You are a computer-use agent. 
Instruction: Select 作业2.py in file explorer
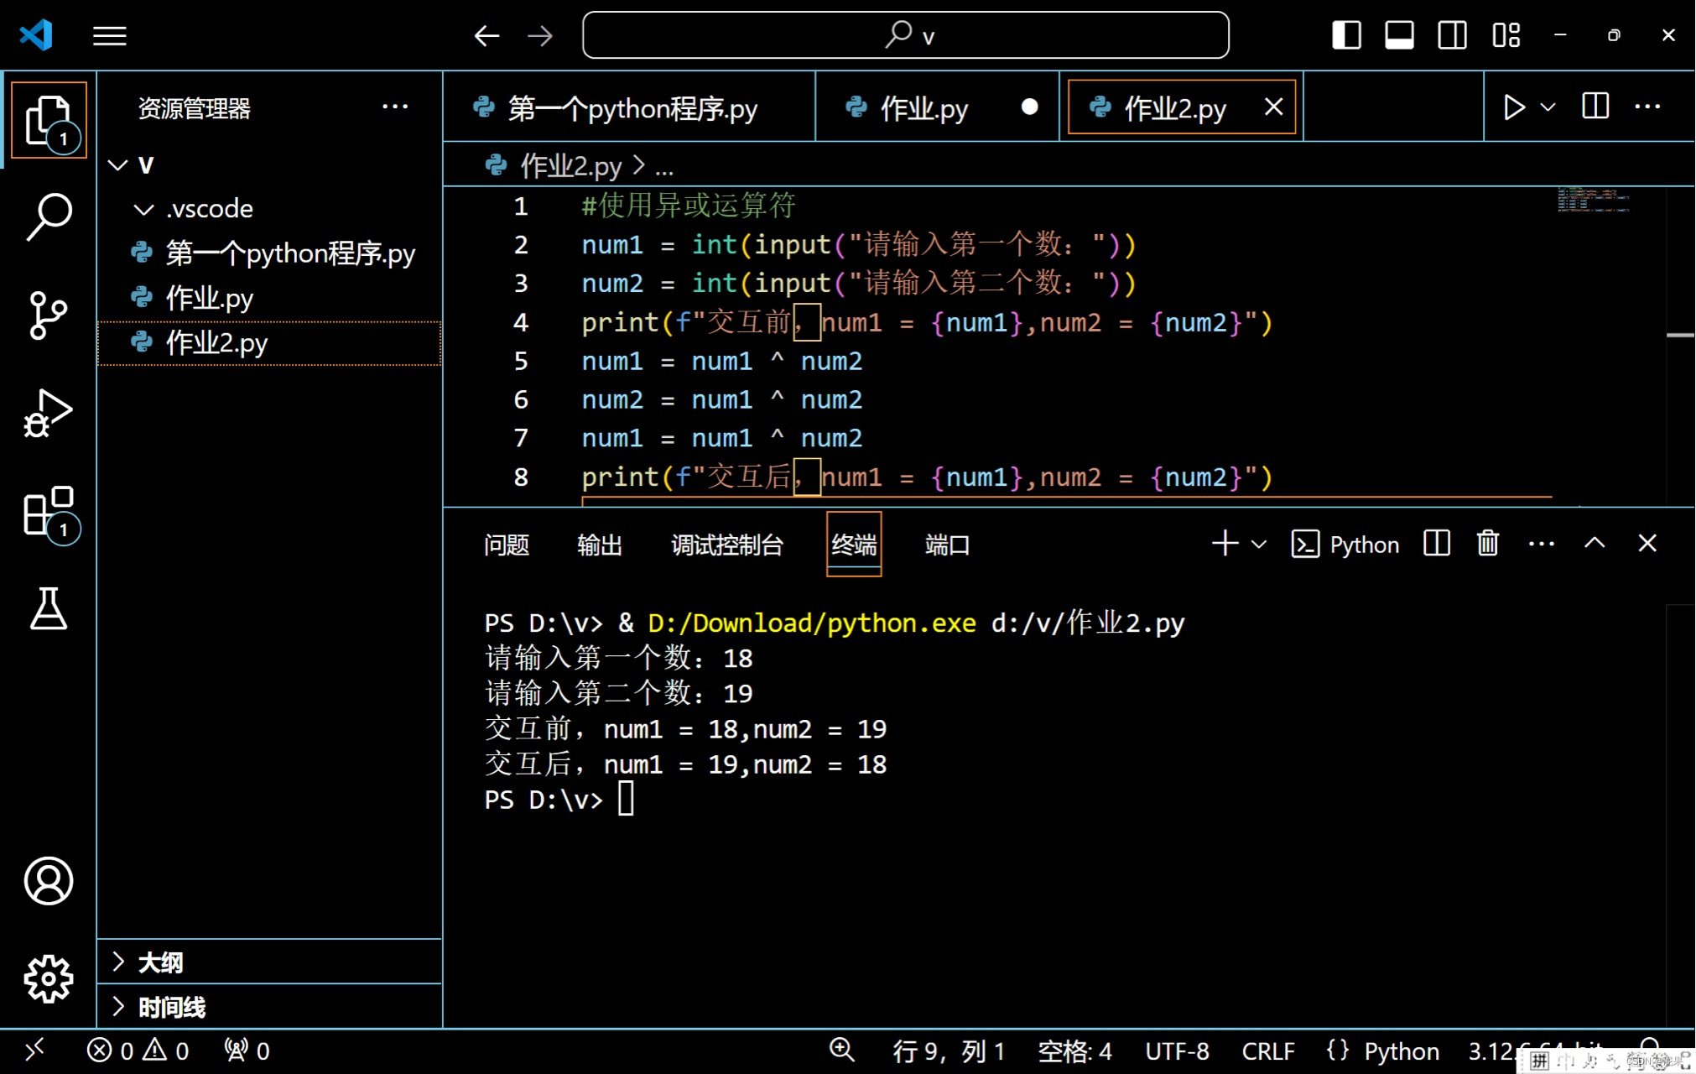pos(270,342)
